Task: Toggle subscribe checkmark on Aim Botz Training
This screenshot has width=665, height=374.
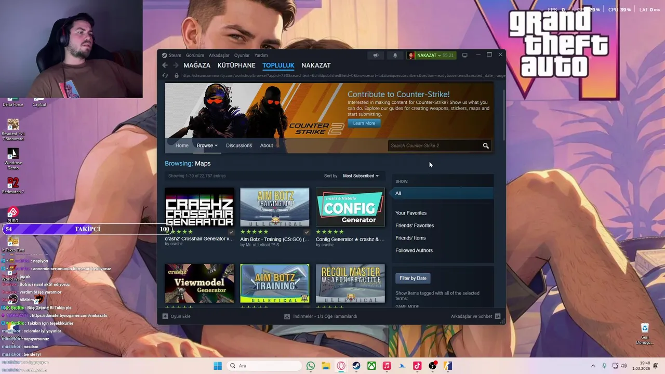Action: (x=307, y=232)
